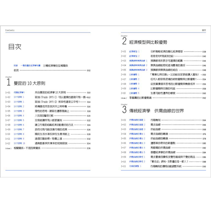Viewport: 211px width, 203px height.
Task: Click chapter 3 title '傳統經濟學 供需曲線的世界'
Action: (x=157, y=111)
